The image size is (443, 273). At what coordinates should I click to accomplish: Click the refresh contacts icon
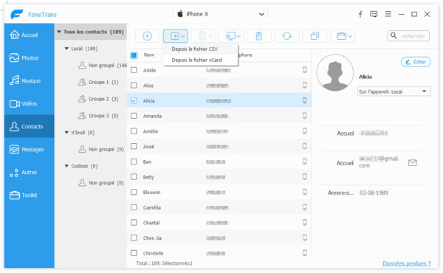coord(286,36)
